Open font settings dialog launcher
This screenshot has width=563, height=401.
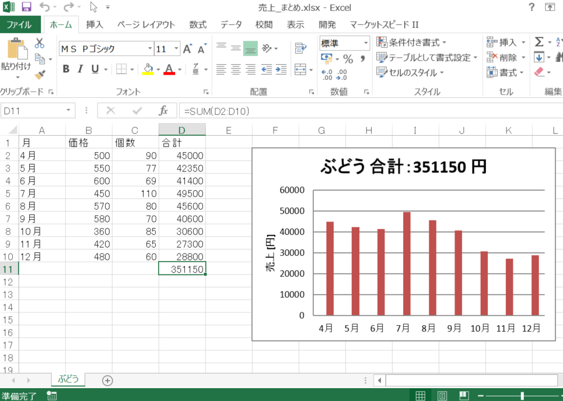(206, 92)
